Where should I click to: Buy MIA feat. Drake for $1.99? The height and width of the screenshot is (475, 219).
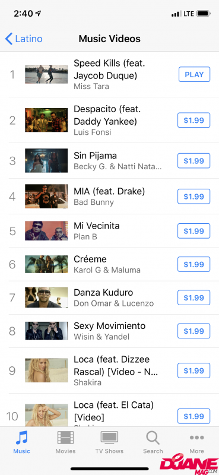(194, 197)
